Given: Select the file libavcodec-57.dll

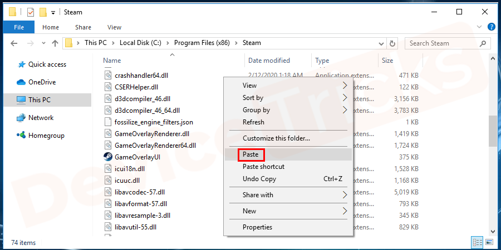Looking at the screenshot, I should click(140, 192).
